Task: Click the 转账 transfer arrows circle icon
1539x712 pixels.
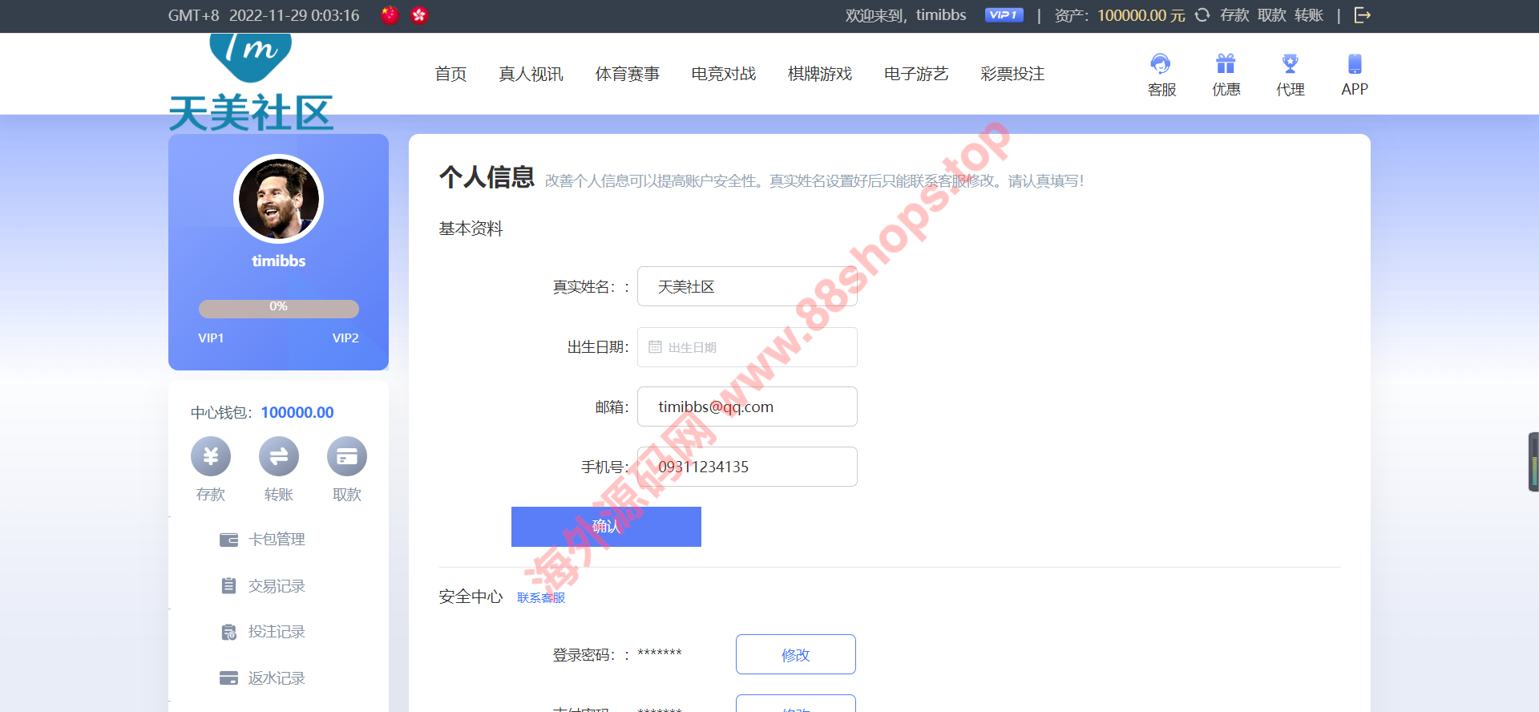Action: click(x=279, y=457)
